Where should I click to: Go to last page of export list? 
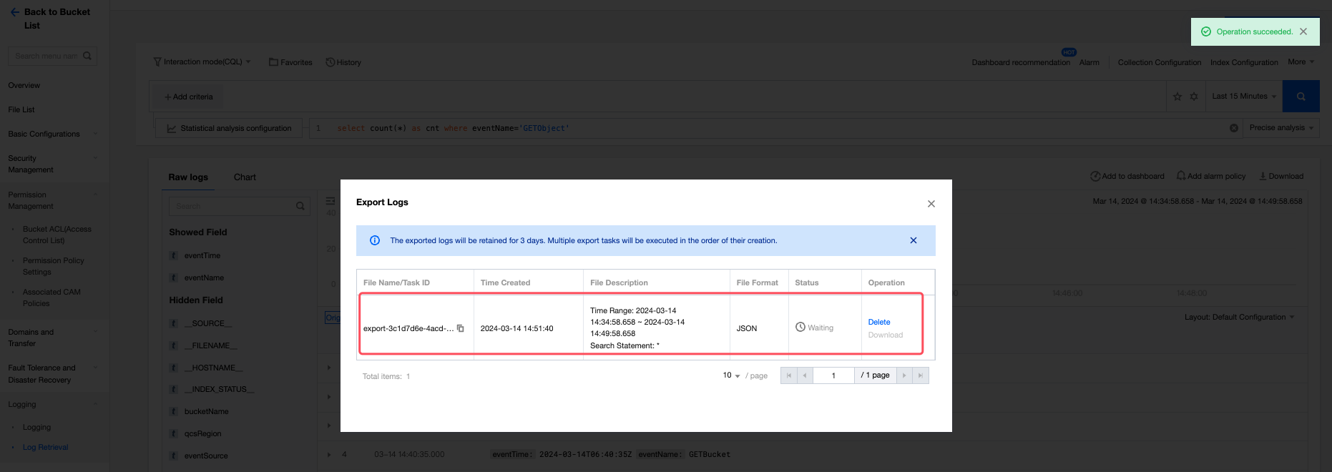coord(921,375)
